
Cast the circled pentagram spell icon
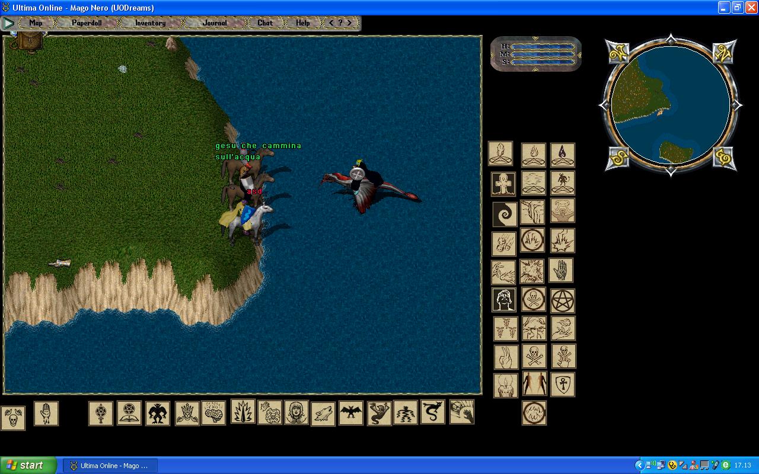562,301
